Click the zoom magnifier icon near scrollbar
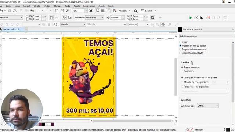 (176, 121)
